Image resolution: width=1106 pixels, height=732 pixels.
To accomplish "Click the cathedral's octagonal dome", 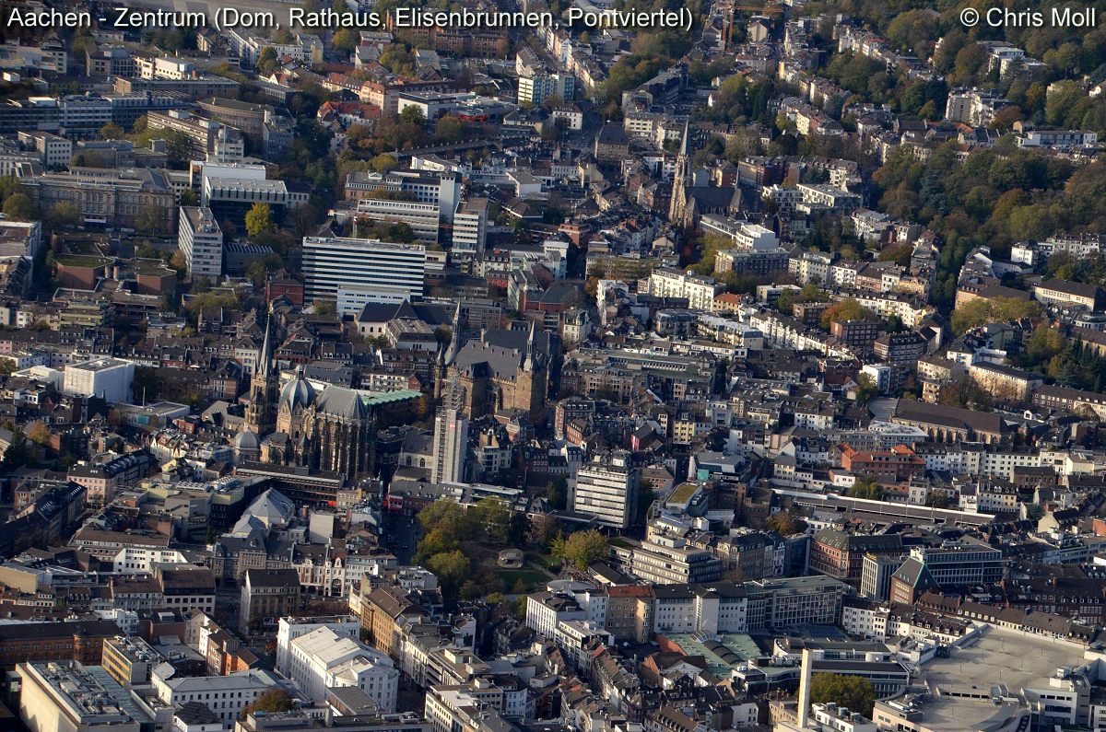I will tap(297, 394).
